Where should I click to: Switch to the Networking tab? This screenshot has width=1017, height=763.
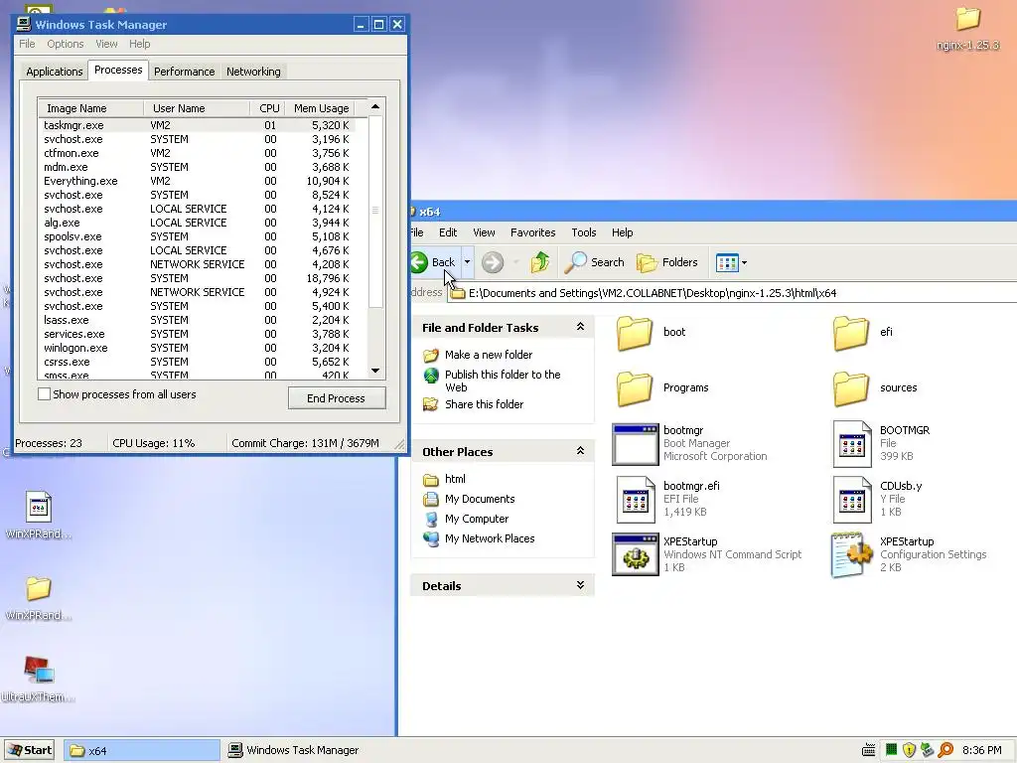pos(253,72)
